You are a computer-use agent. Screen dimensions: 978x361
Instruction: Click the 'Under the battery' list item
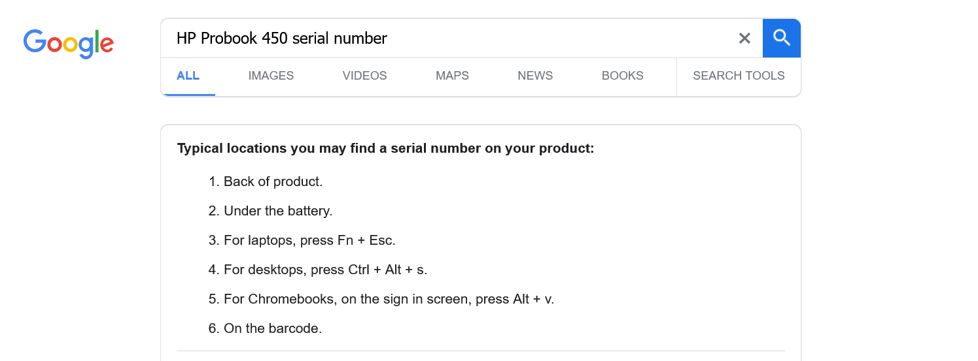[278, 211]
